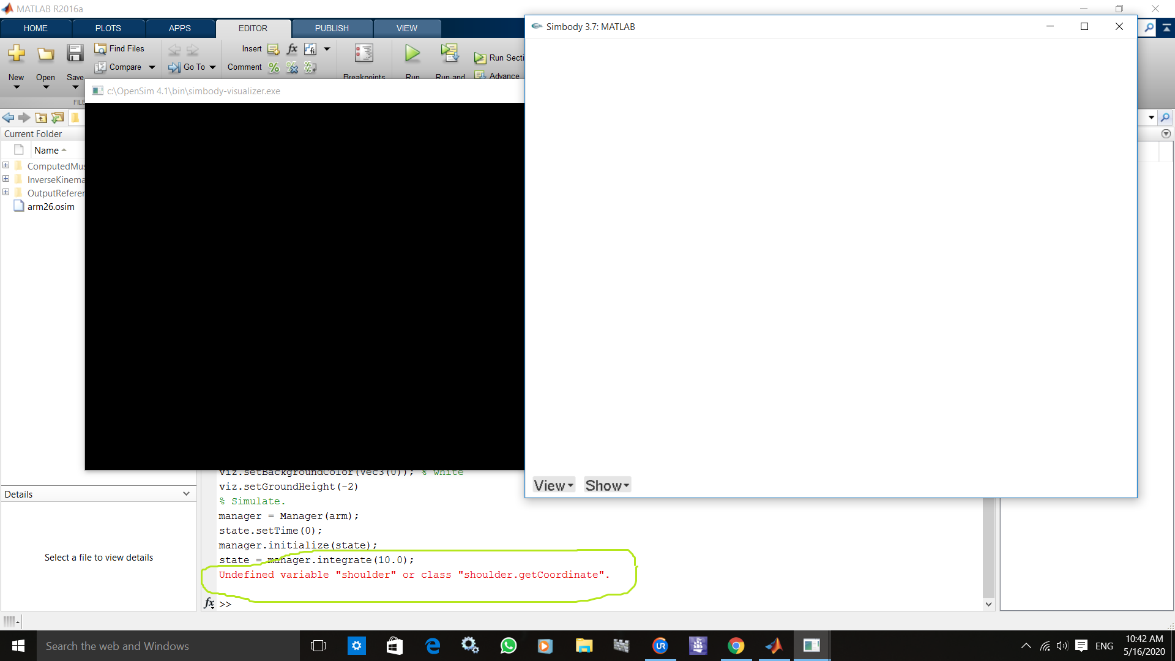Open Google Chrome from the taskbar
Viewport: 1175px width, 661px height.
[736, 646]
